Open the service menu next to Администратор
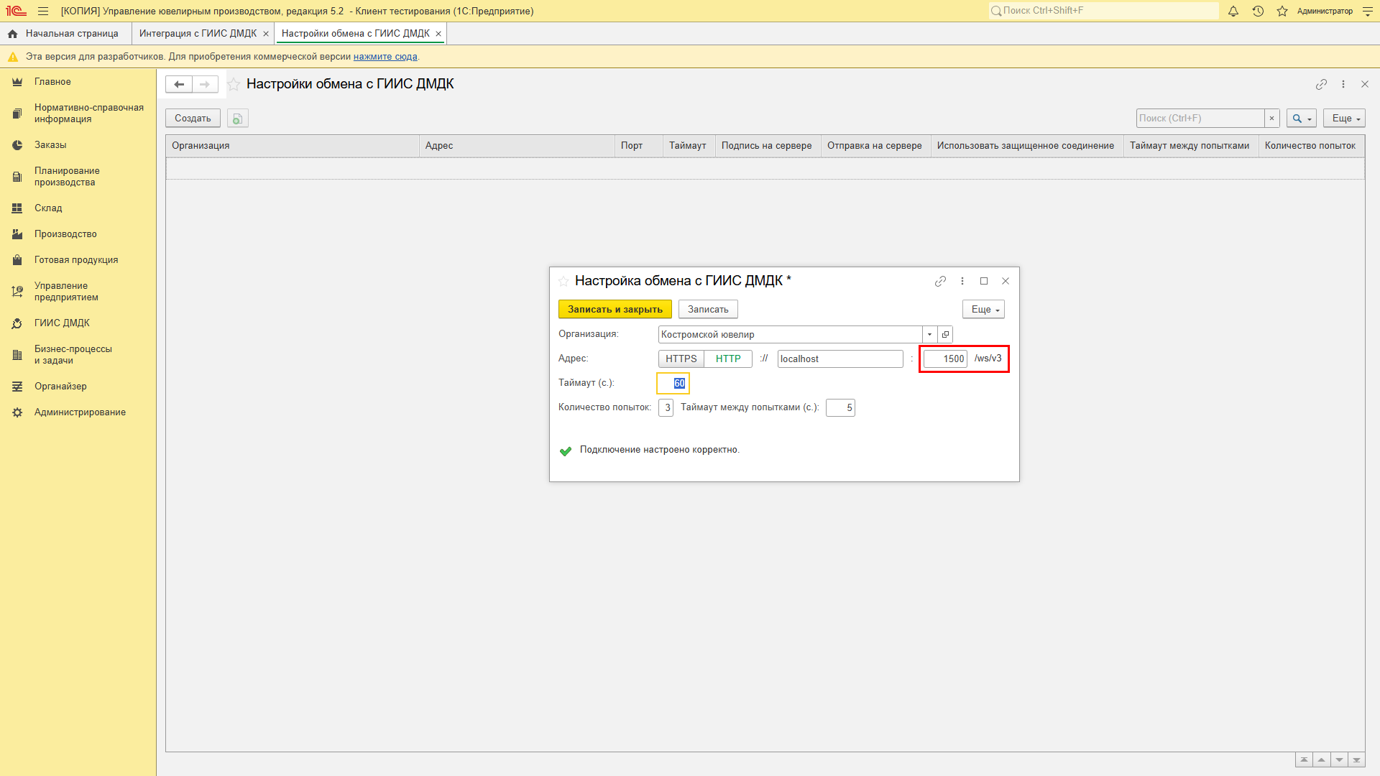The image size is (1380, 776). point(1368,11)
